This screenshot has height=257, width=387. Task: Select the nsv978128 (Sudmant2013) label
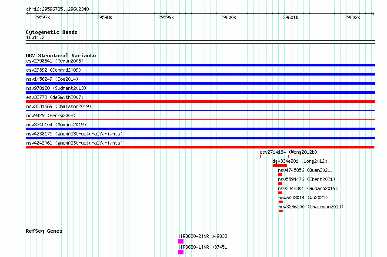pos(56,88)
